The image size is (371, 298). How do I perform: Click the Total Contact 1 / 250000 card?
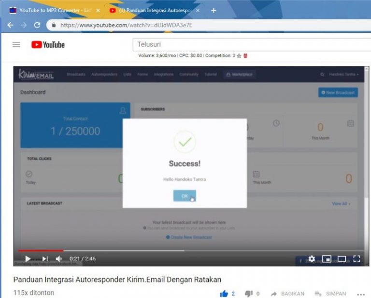pos(75,125)
